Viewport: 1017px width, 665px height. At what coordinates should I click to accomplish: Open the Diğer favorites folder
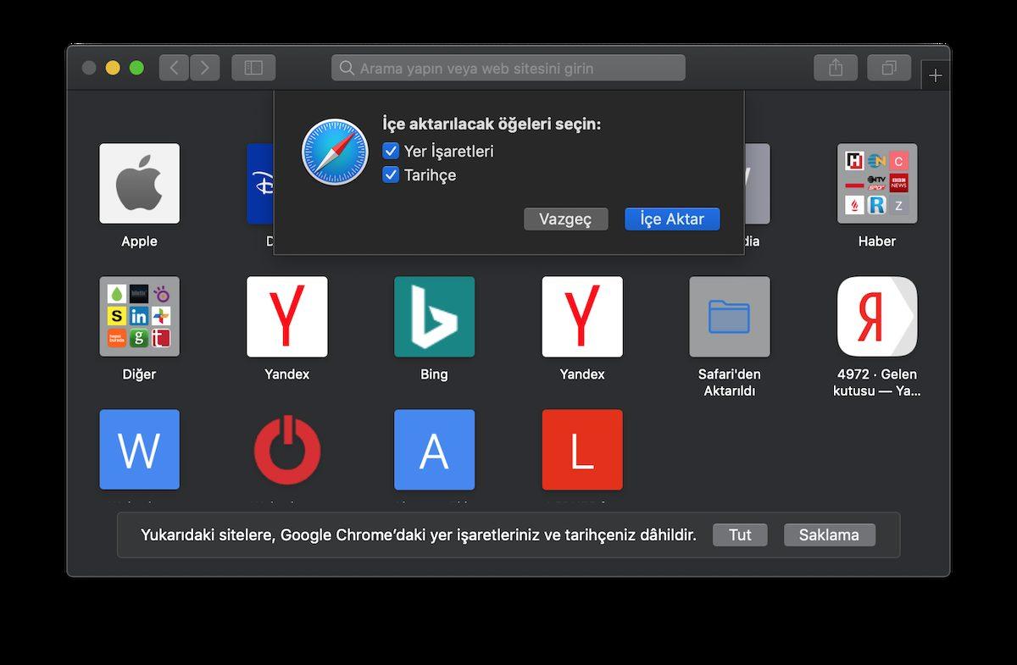tap(139, 316)
